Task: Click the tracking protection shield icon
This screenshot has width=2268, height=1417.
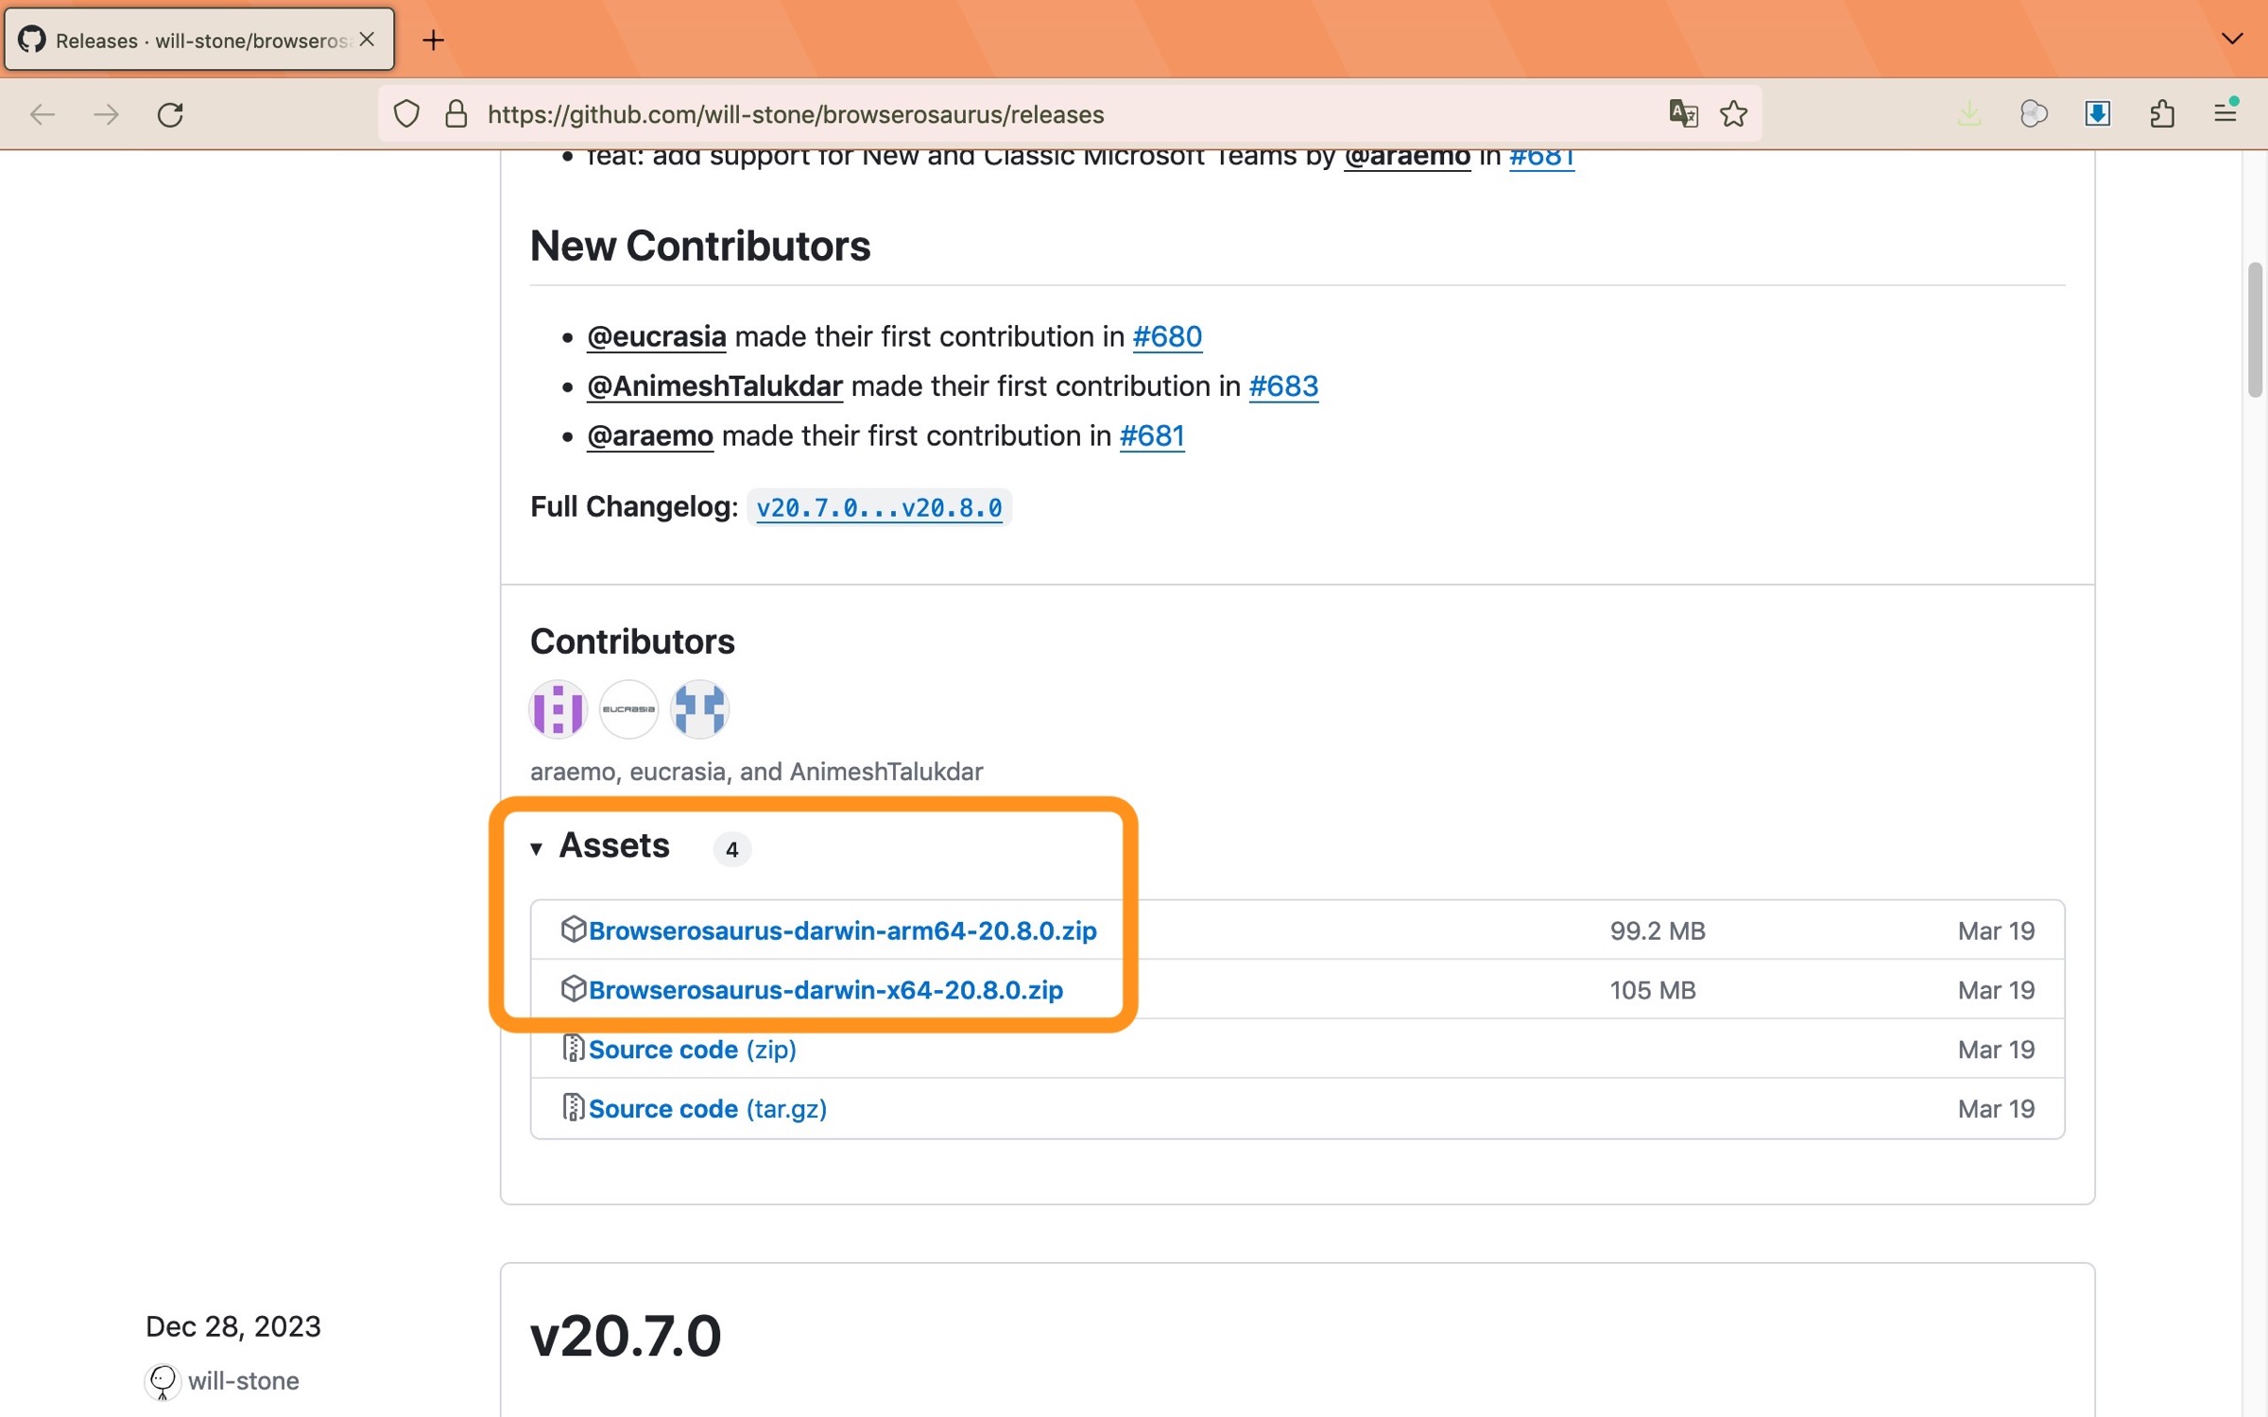Action: 406,114
